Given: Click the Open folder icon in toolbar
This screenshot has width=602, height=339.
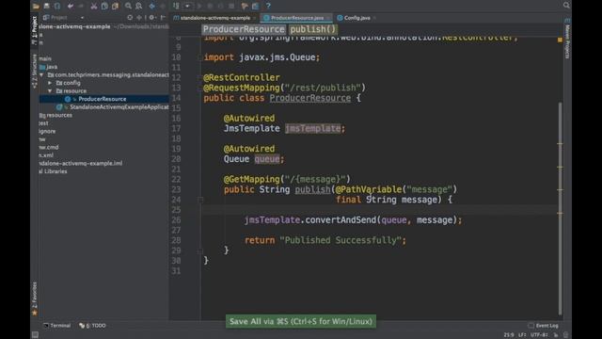Looking at the screenshot, I should pos(36,6).
